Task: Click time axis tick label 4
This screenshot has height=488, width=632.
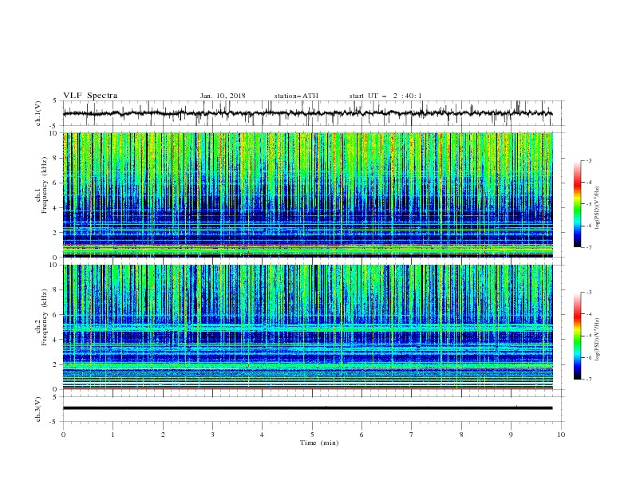Action: point(262,435)
